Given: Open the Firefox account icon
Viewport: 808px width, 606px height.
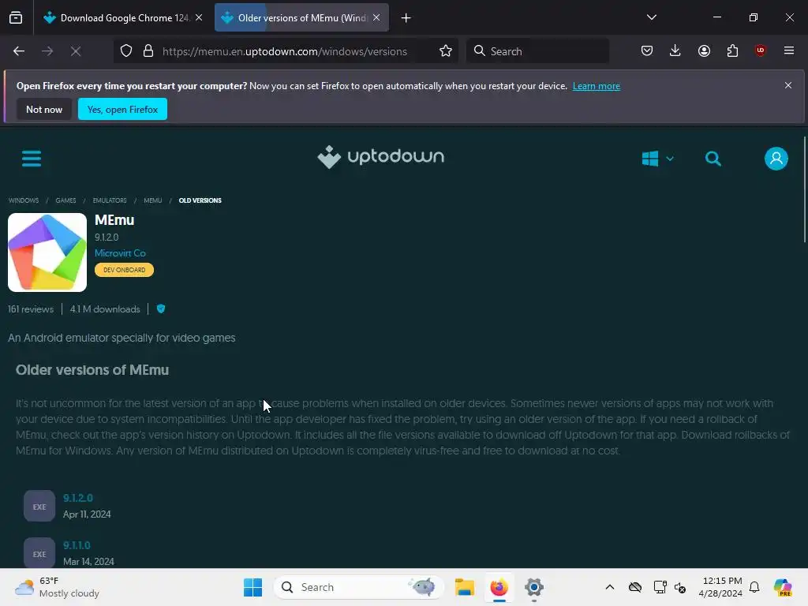Looking at the screenshot, I should [704, 50].
